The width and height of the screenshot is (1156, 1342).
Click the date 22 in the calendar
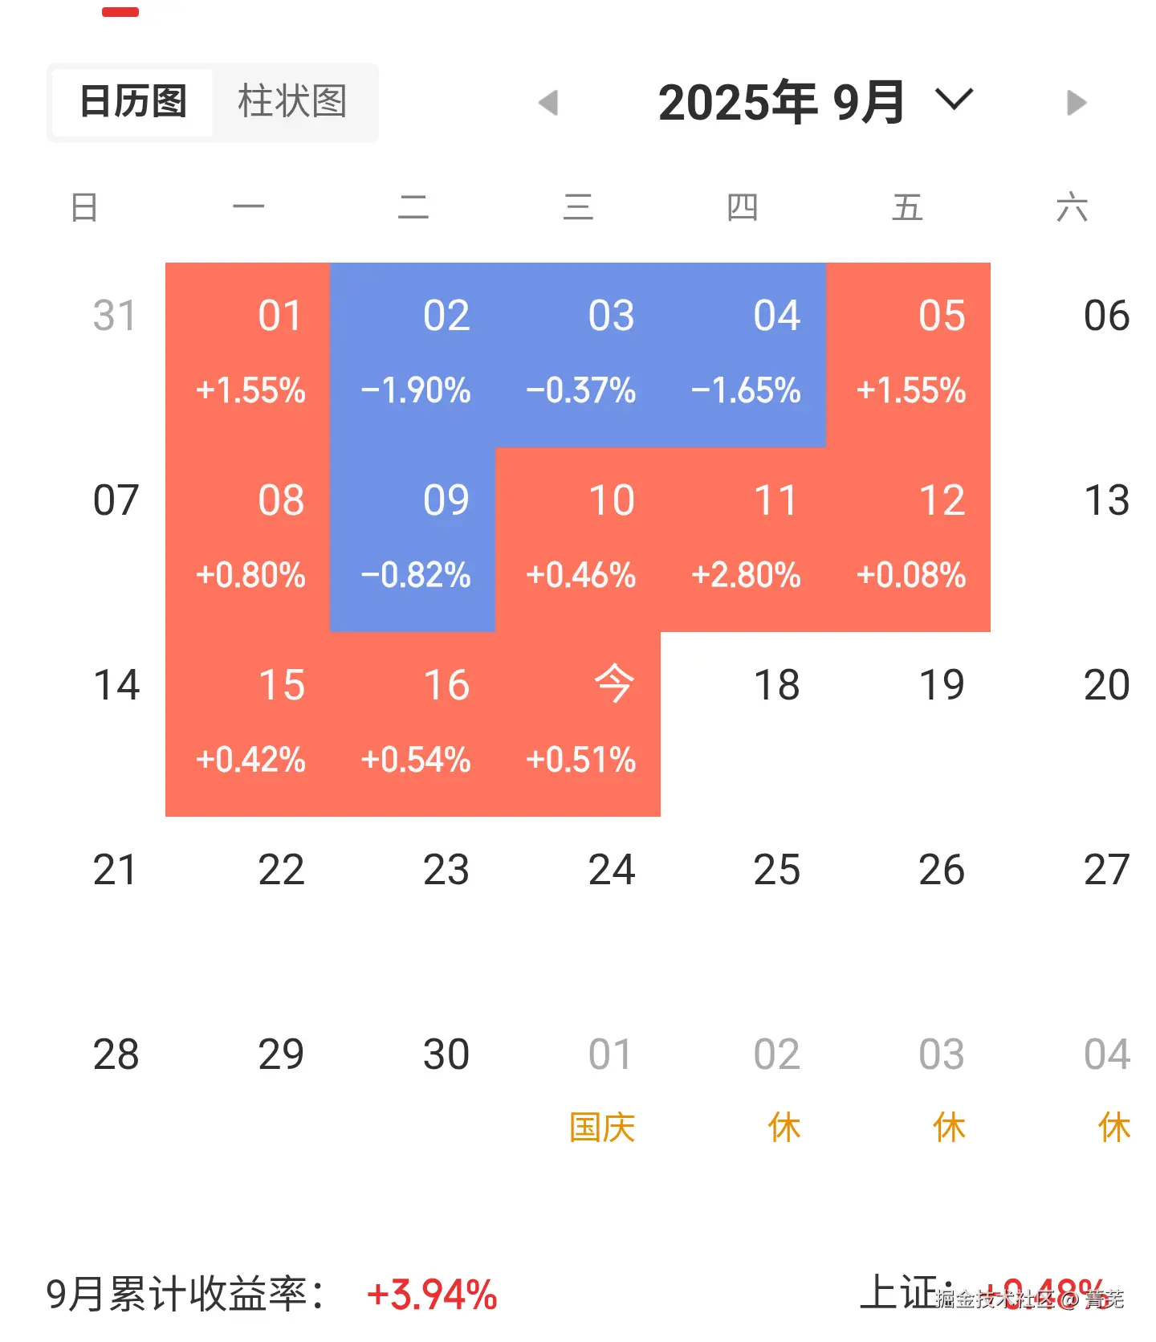(x=281, y=871)
